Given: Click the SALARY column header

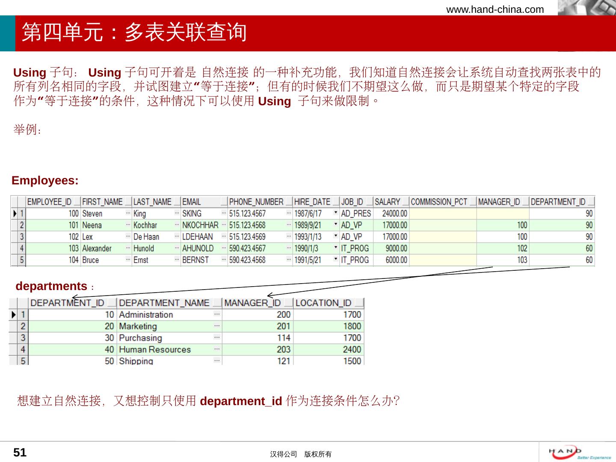Looking at the screenshot, I should (387, 202).
